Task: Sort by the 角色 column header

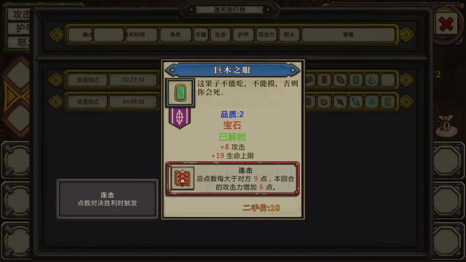Action: coord(175,35)
